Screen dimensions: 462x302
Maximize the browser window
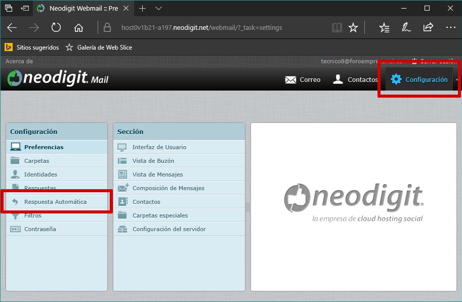click(427, 8)
